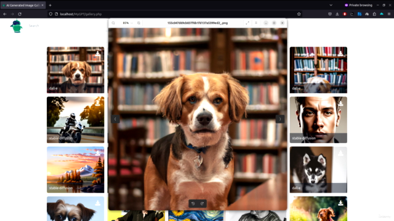Click the Private browsing indicator
This screenshot has height=221, width=394.
pyautogui.click(x=358, y=6)
